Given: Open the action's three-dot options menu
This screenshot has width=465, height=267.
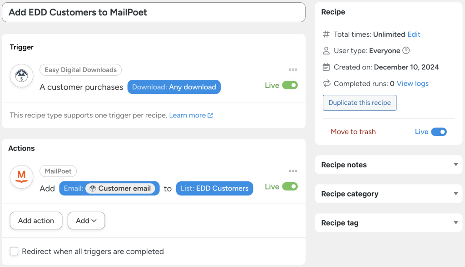Looking at the screenshot, I should pos(293,170).
